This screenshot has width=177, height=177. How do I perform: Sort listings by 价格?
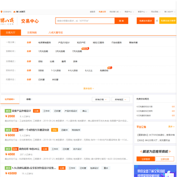29,99
